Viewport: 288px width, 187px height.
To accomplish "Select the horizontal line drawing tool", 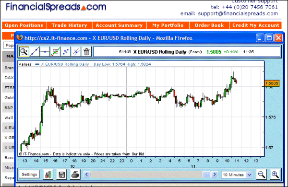I will coord(45,52).
